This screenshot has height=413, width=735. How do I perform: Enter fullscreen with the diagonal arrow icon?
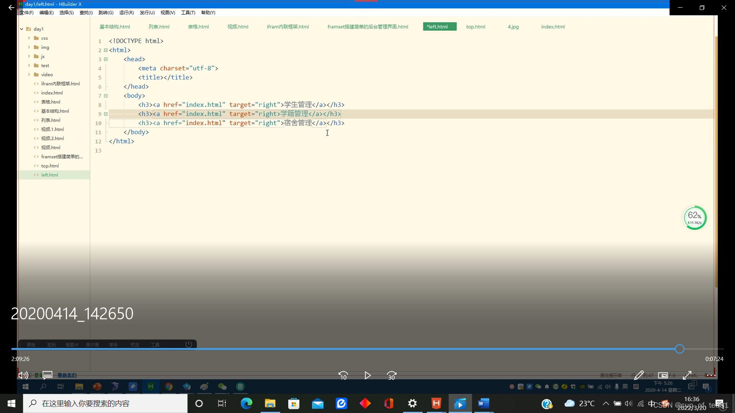pos(687,375)
